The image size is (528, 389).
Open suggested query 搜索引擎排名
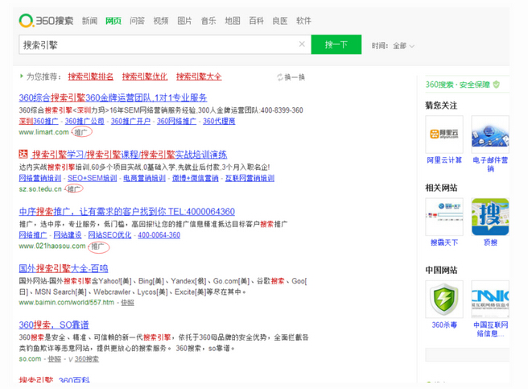(91, 77)
